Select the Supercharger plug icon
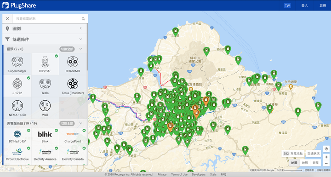331x177 pixels. click(17, 62)
